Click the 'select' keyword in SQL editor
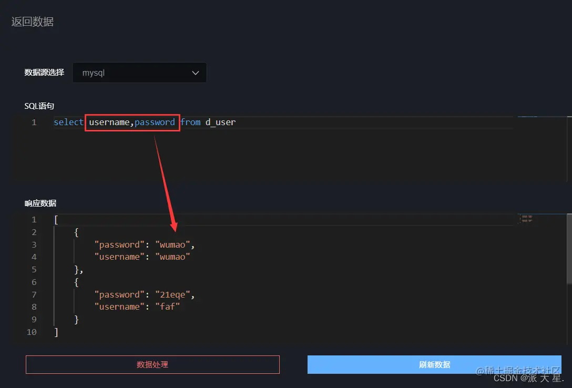Viewport: 572px width, 388px height. pos(68,122)
